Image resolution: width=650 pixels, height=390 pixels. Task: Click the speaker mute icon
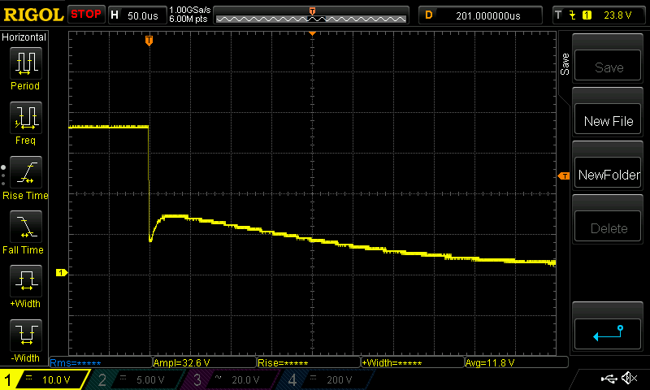(x=628, y=379)
